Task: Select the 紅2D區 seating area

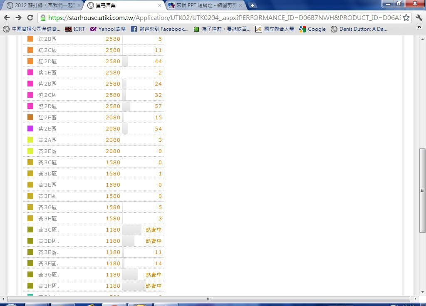Action: (x=94, y=62)
